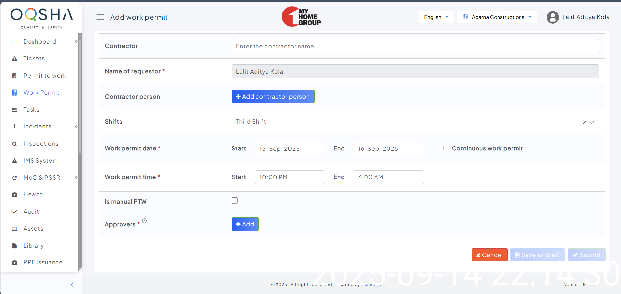621x294 pixels.
Task: Open Permit to work in sidebar
Action: tap(45, 76)
